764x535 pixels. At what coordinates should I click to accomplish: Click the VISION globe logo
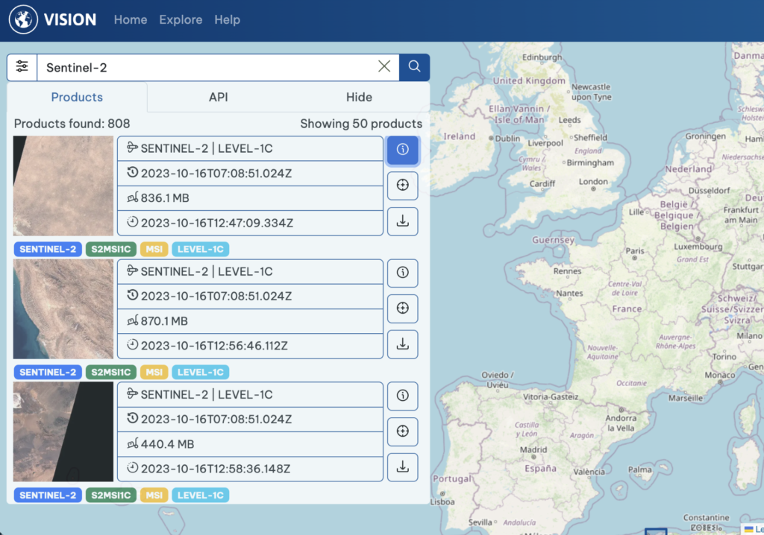(x=23, y=20)
